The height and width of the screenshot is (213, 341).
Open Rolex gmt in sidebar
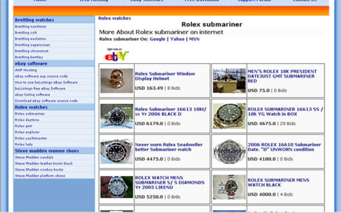tap(24, 126)
